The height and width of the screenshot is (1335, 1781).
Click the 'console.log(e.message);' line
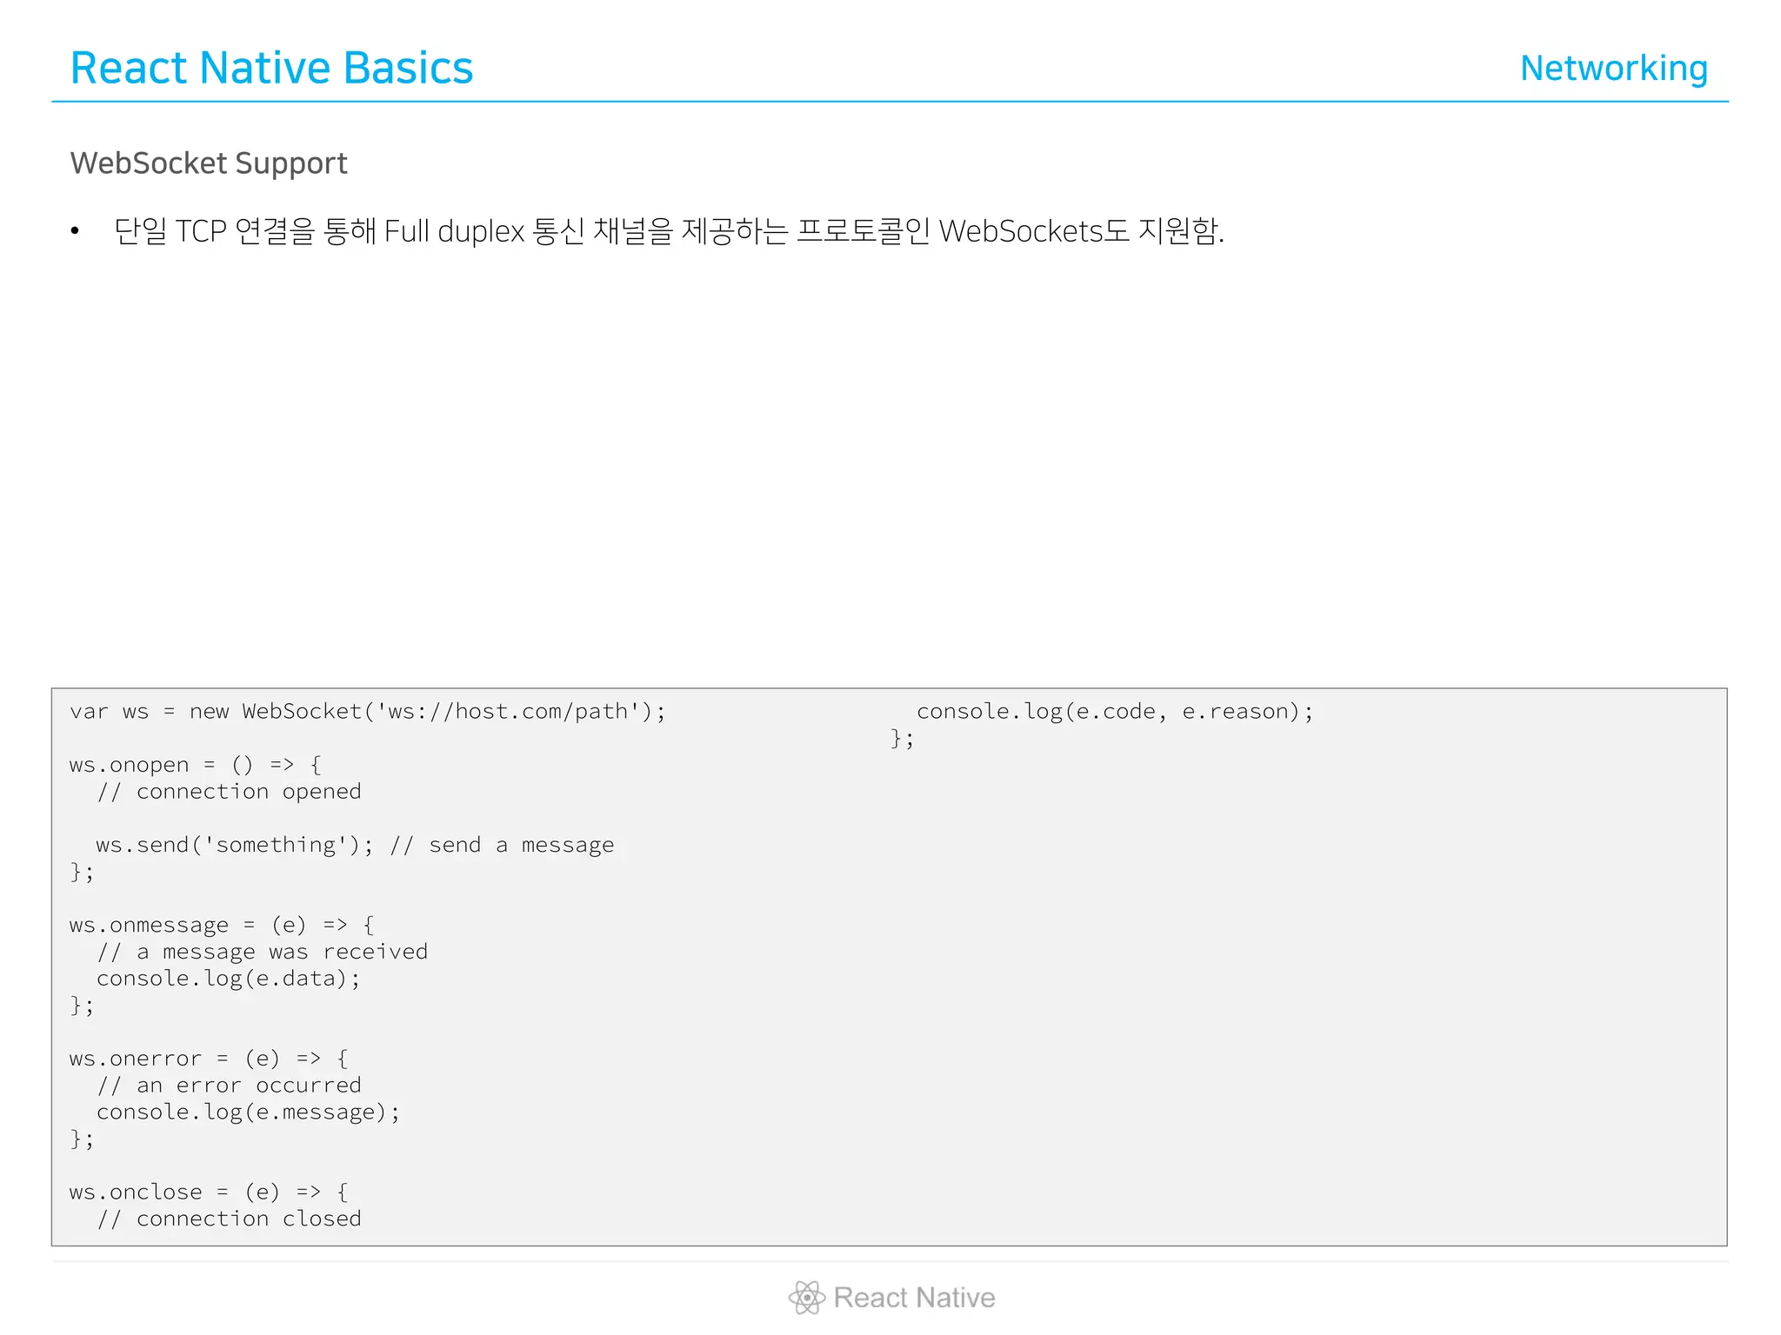click(248, 1112)
